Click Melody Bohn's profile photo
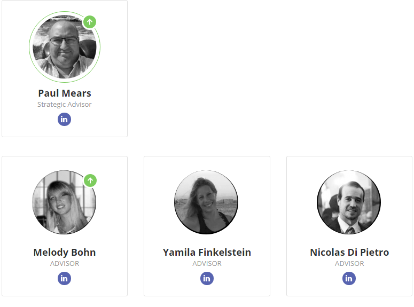Screen dimensions: 414x307 point(64,202)
